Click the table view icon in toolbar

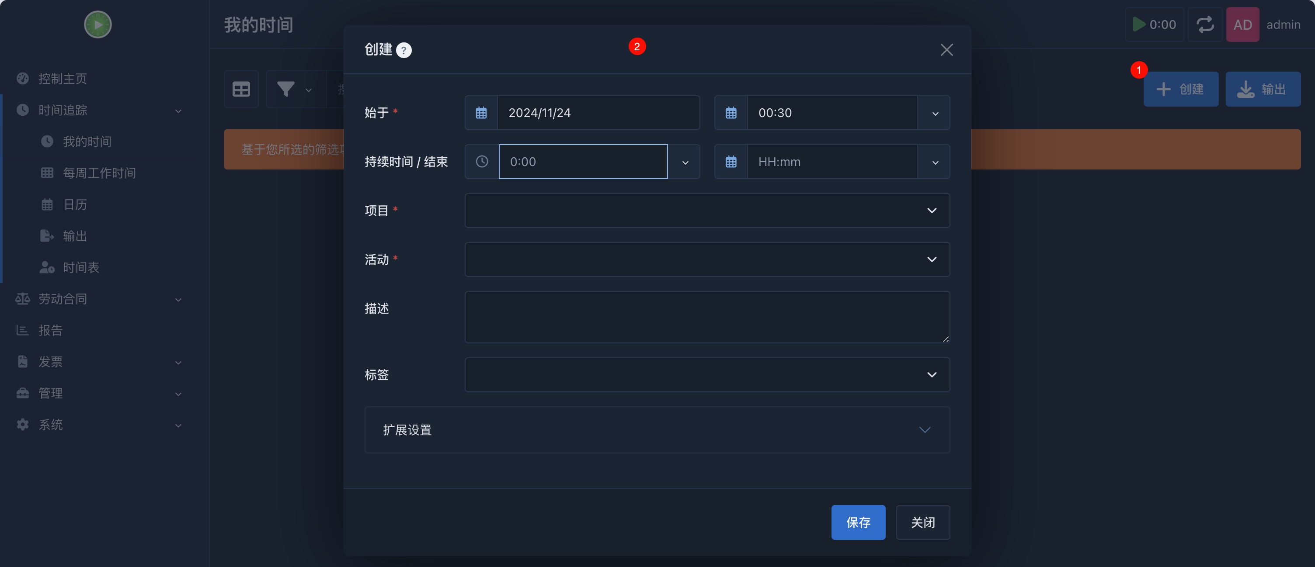[x=241, y=89]
